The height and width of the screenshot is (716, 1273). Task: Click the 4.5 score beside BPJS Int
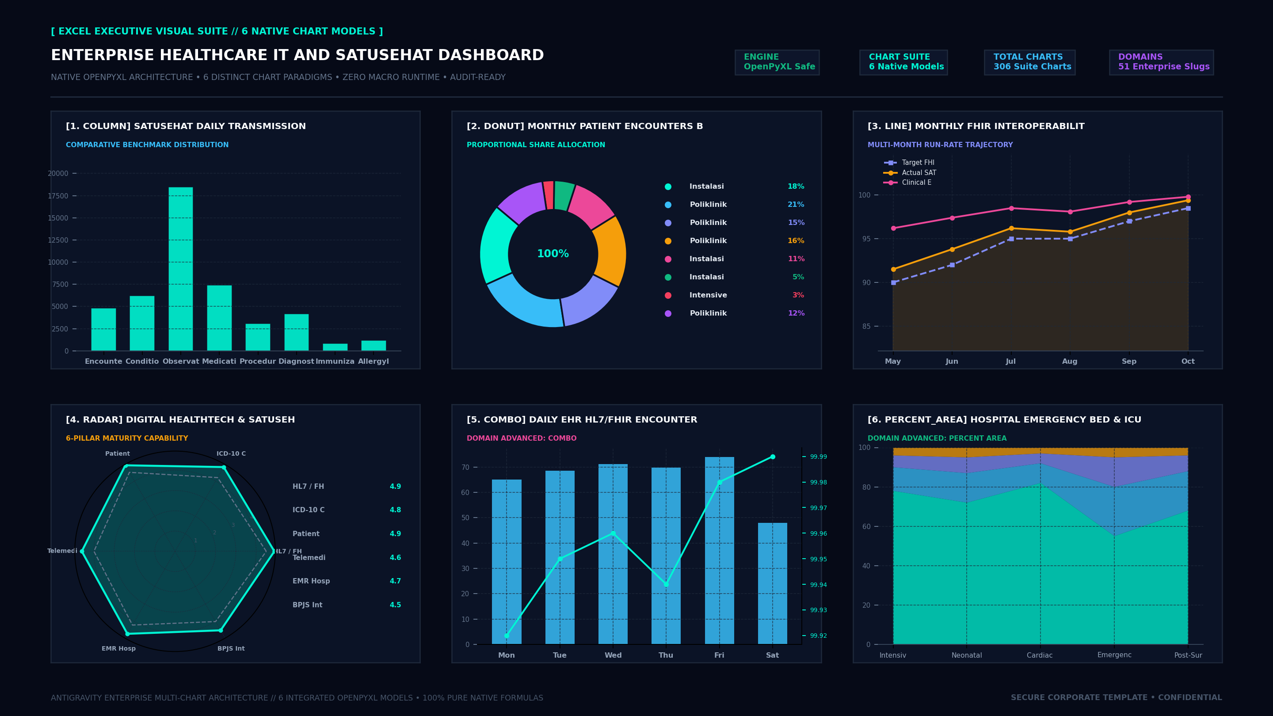click(x=395, y=606)
